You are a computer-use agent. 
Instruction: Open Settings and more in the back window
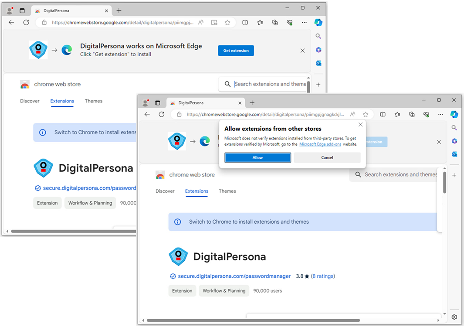(304, 22)
